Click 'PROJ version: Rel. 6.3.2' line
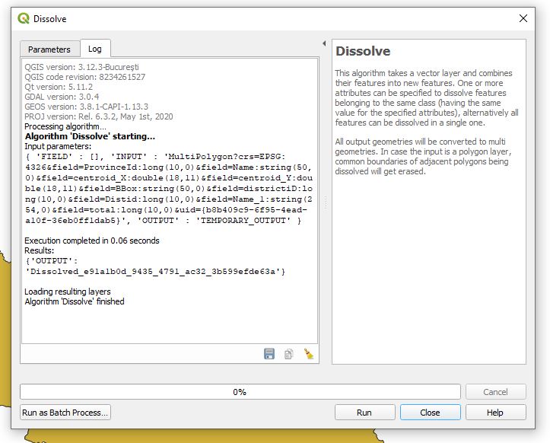The height and width of the screenshot is (443, 550). pyautogui.click(x=99, y=116)
